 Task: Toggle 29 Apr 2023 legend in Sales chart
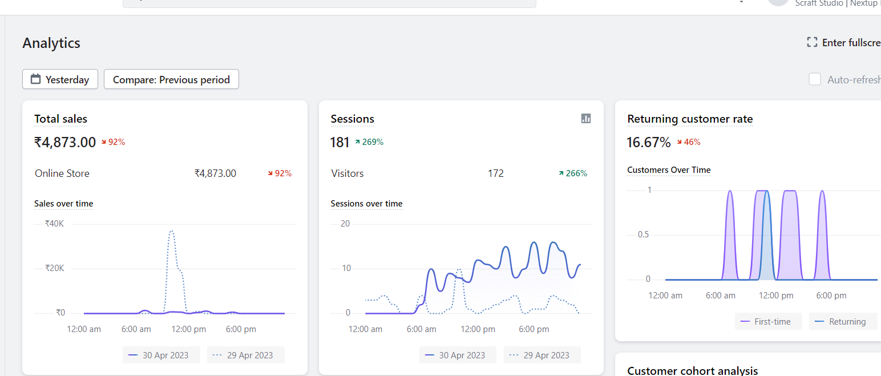245,355
